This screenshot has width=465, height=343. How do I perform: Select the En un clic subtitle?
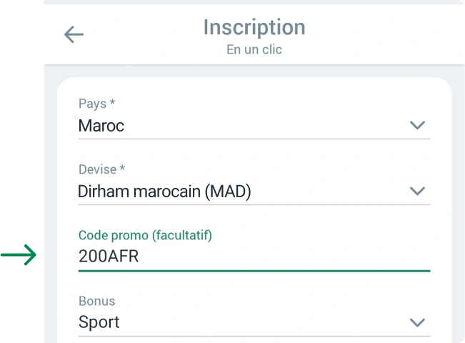(x=254, y=50)
